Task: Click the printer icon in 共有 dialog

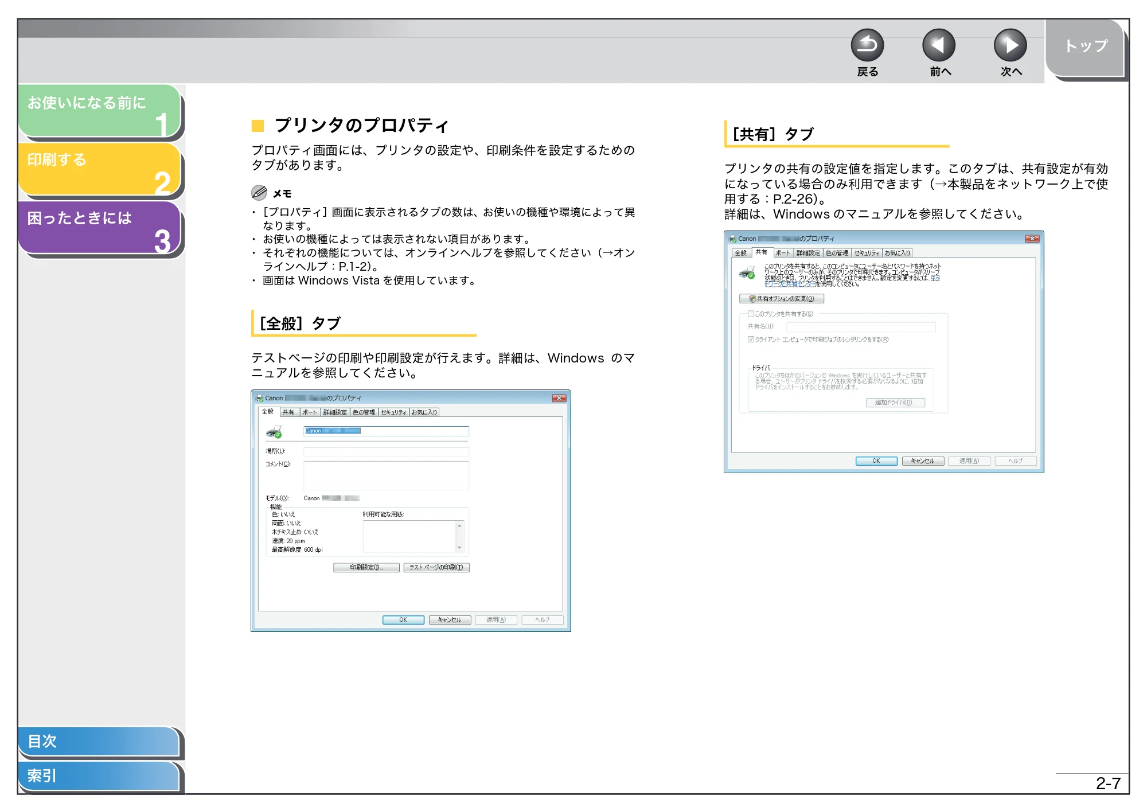Action: click(x=747, y=273)
